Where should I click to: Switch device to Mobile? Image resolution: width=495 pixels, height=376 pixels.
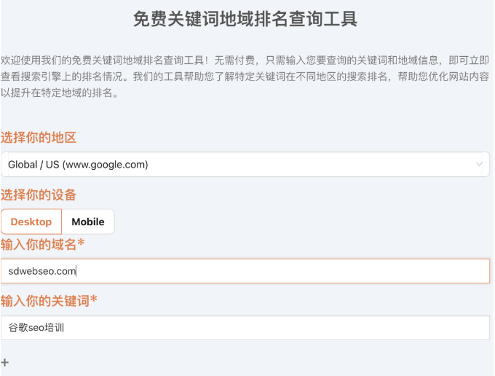tap(87, 222)
